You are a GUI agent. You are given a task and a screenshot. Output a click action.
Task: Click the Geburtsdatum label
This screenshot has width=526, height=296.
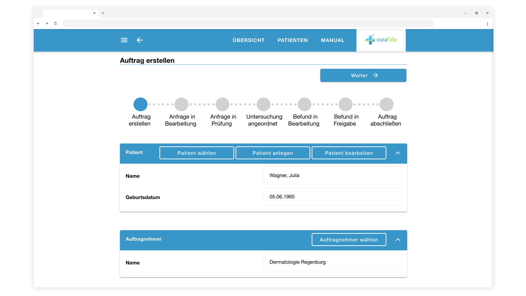143,197
